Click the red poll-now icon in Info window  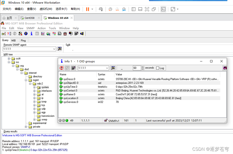pos(61,68)
